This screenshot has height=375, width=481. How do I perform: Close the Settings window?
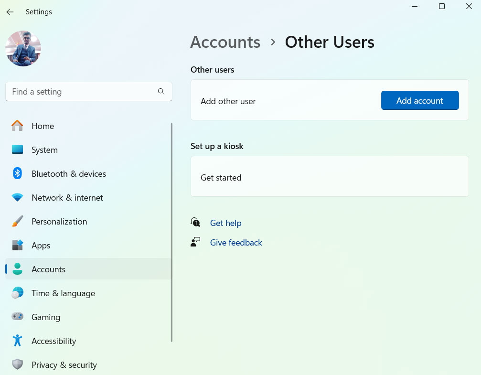coord(469,6)
